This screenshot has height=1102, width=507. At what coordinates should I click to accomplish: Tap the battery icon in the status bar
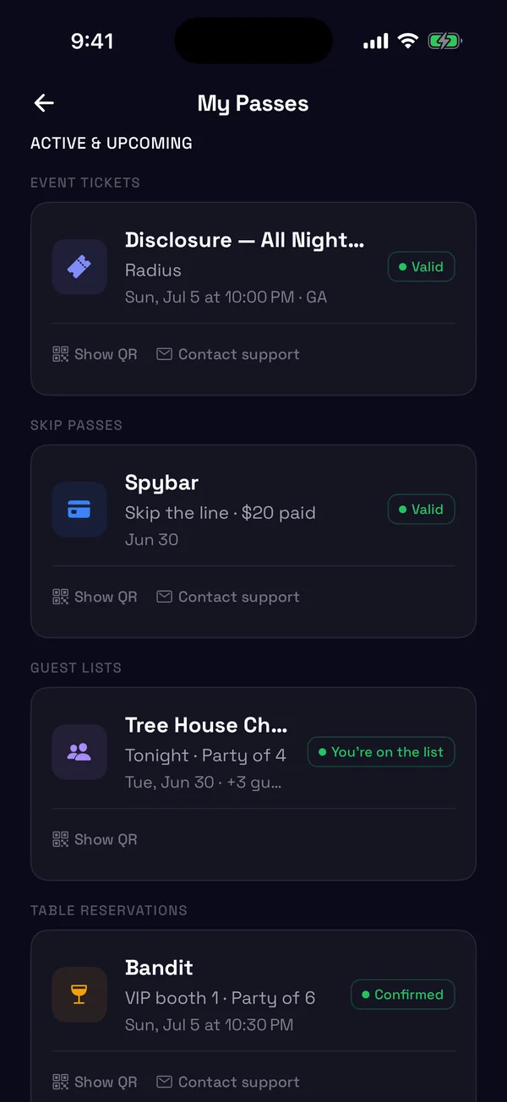tap(444, 41)
